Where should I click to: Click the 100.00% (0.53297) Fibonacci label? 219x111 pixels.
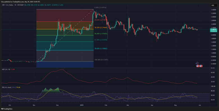tap(101, 60)
